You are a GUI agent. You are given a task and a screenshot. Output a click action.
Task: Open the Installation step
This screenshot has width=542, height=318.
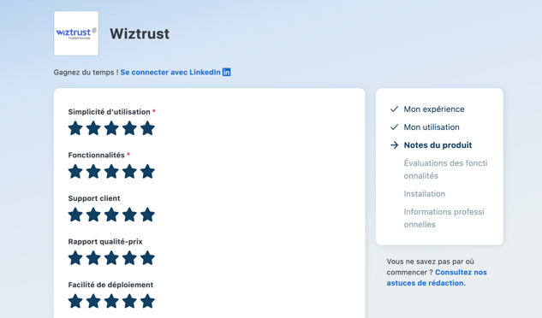[x=425, y=194]
